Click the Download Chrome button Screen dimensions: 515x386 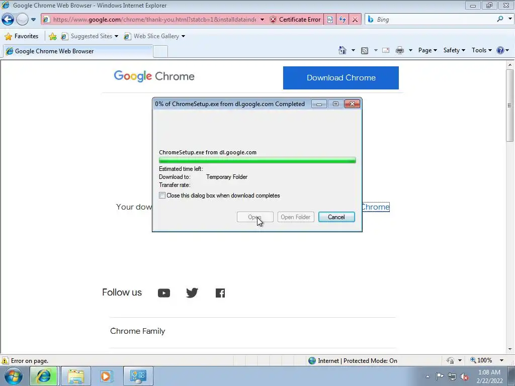pyautogui.click(x=341, y=78)
